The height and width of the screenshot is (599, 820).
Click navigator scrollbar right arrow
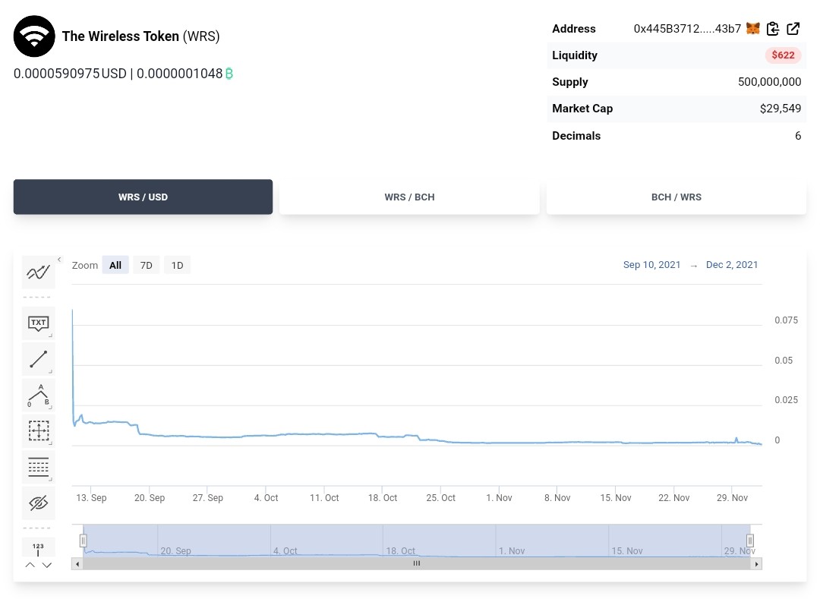756,564
